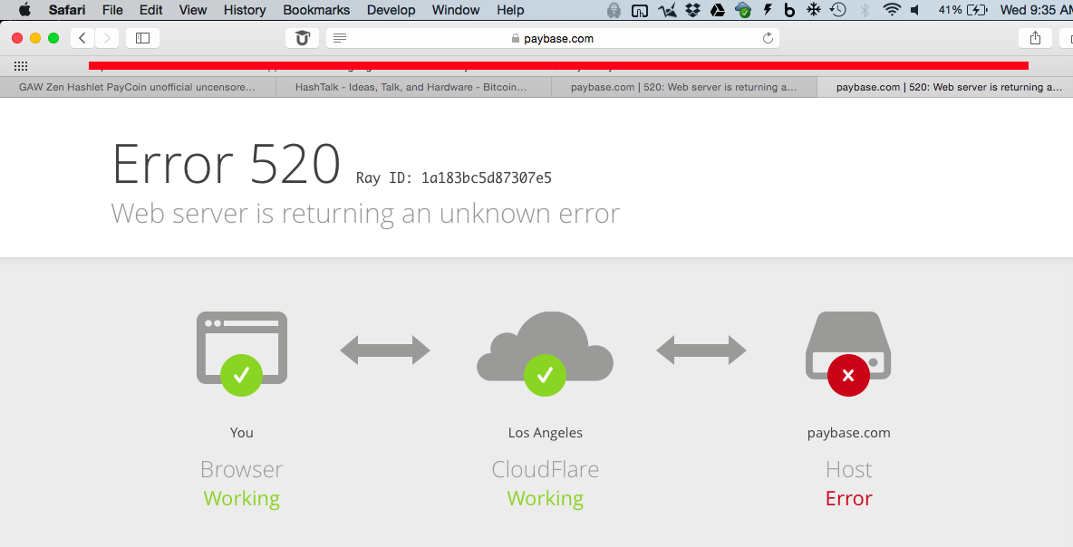Show the Safari sidebar

coord(142,38)
